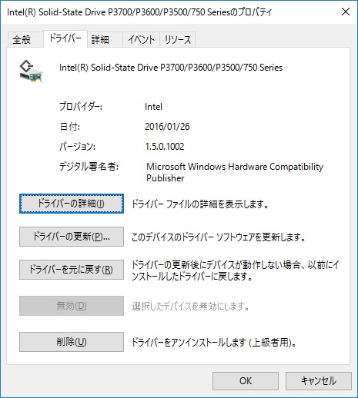The width and height of the screenshot is (358, 398).
Task: Open the 詳細 tab
Action: pyautogui.click(x=105, y=40)
